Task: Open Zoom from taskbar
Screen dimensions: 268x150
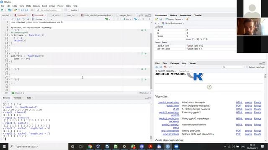Action: point(176,146)
